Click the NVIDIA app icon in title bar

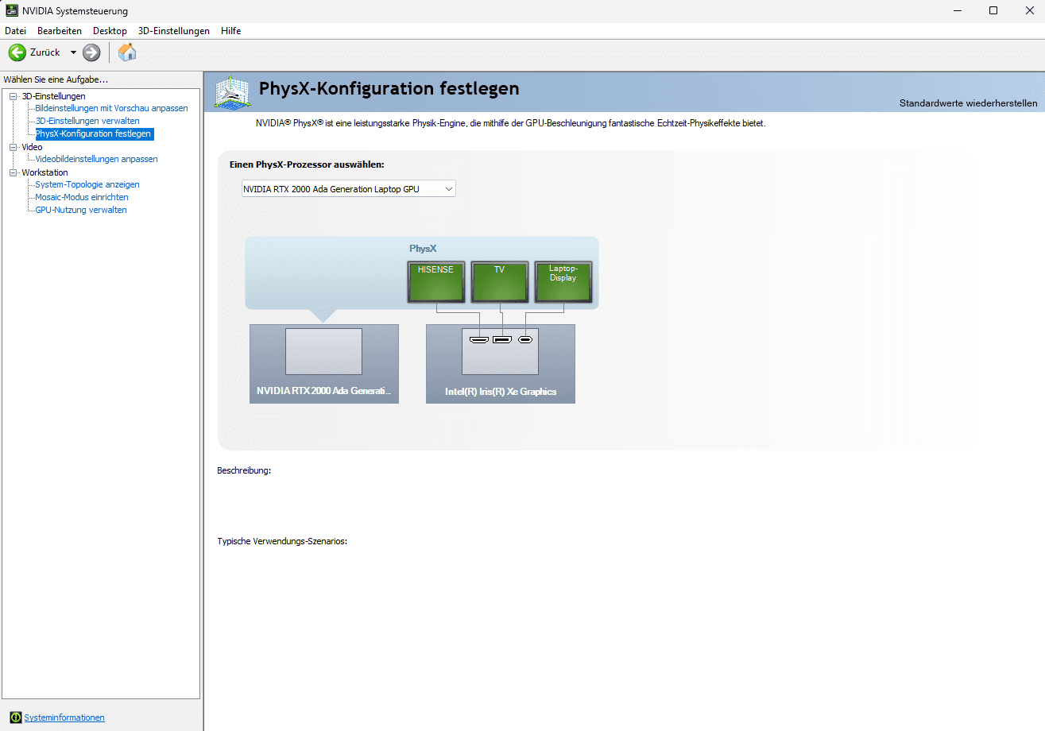pyautogui.click(x=12, y=11)
